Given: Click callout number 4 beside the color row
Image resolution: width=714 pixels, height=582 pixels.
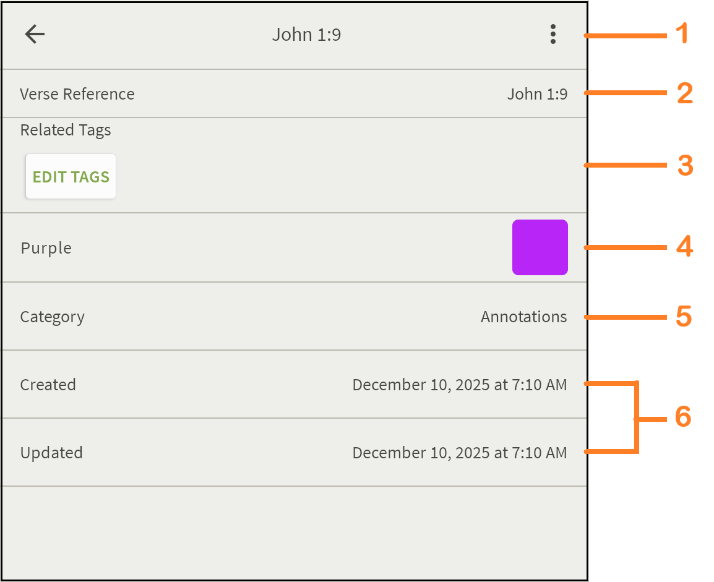Looking at the screenshot, I should 684,247.
